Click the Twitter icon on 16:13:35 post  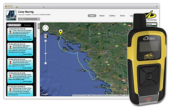pyautogui.click(x=22, y=68)
